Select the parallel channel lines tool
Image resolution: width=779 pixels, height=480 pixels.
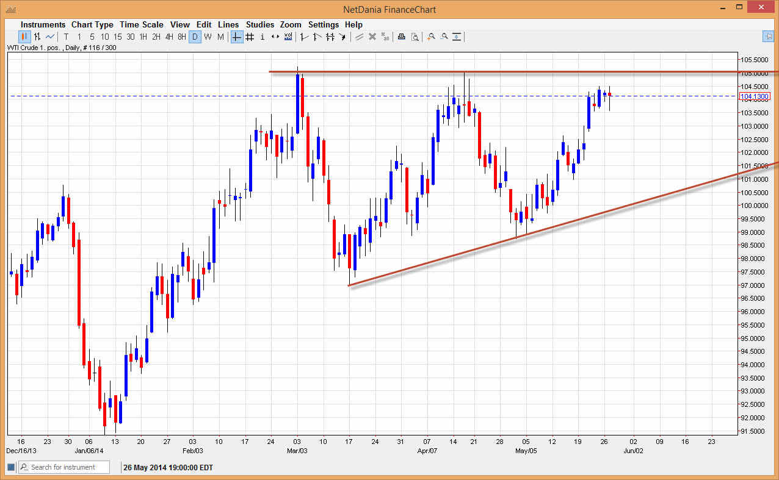click(330, 37)
